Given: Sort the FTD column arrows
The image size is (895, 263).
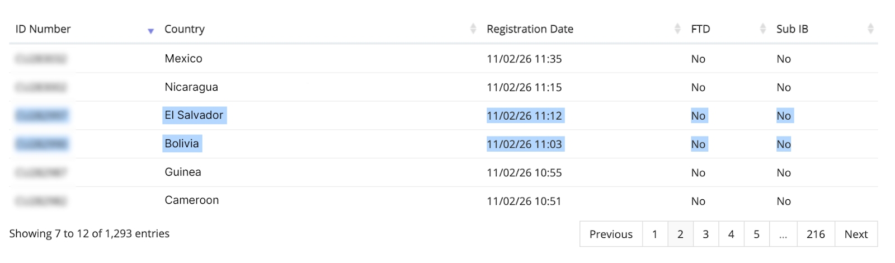Looking at the screenshot, I should (x=763, y=29).
